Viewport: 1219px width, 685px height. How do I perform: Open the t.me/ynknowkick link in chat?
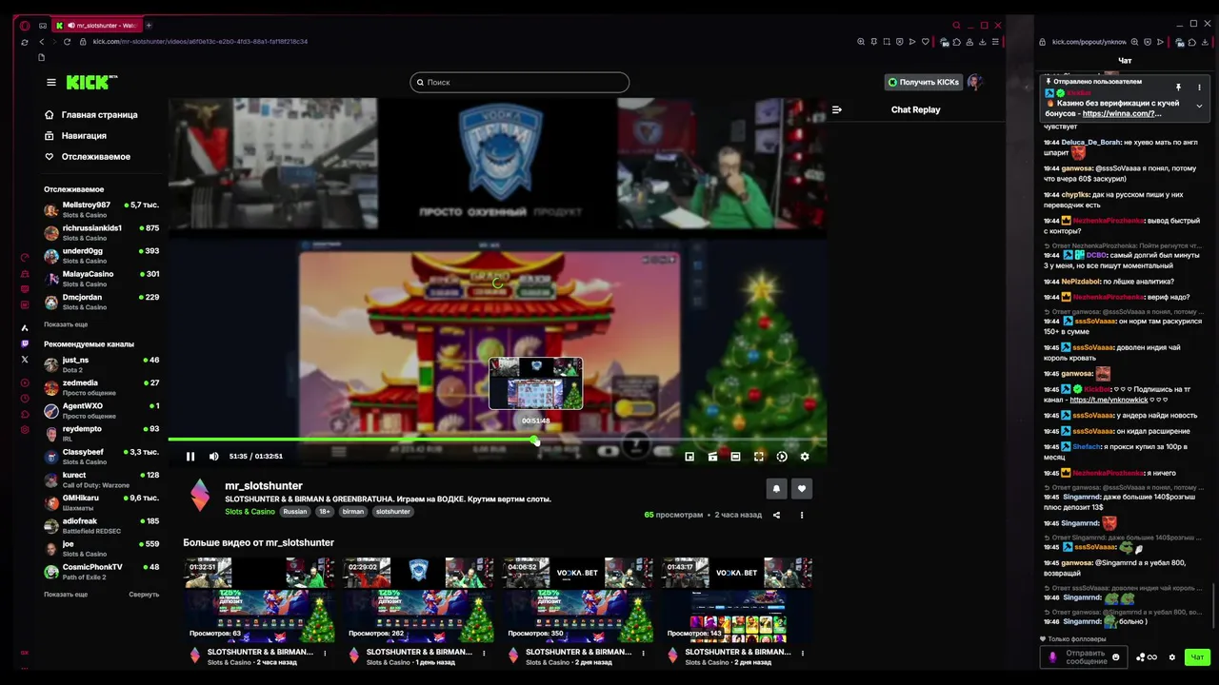(1109, 401)
